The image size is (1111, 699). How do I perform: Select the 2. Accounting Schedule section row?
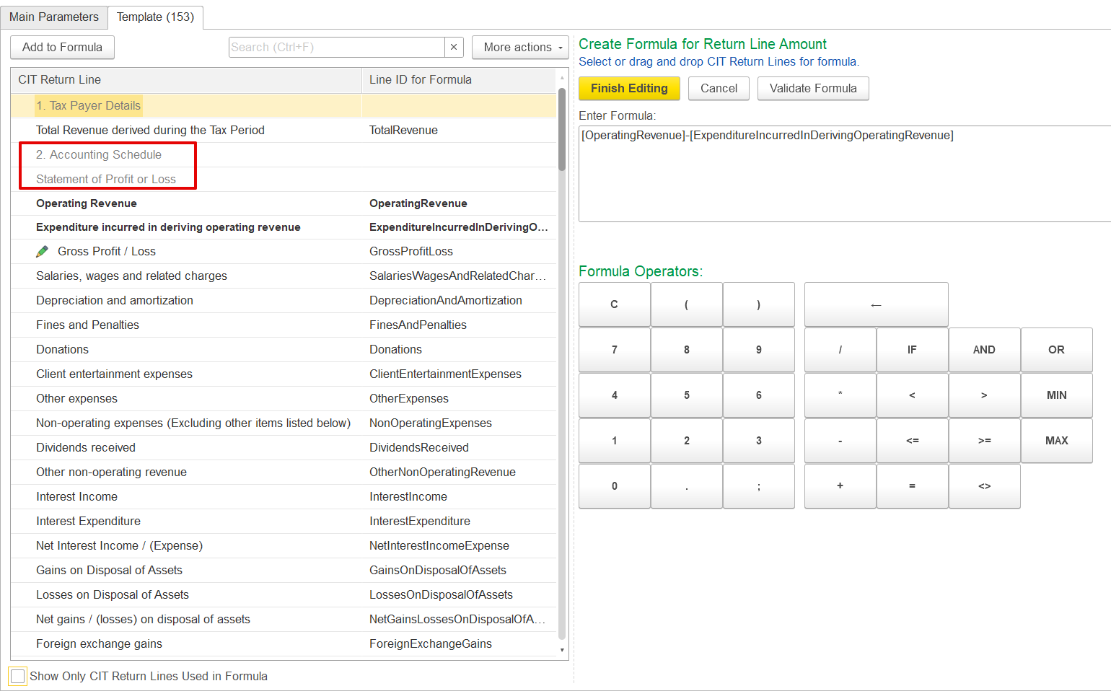tap(284, 155)
